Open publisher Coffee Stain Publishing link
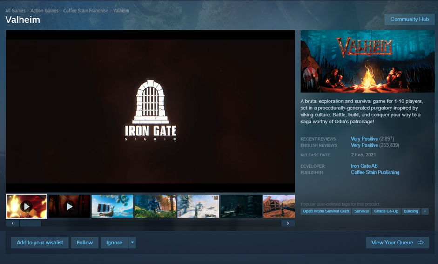Screen dimensions: 438x264 tap(375, 172)
